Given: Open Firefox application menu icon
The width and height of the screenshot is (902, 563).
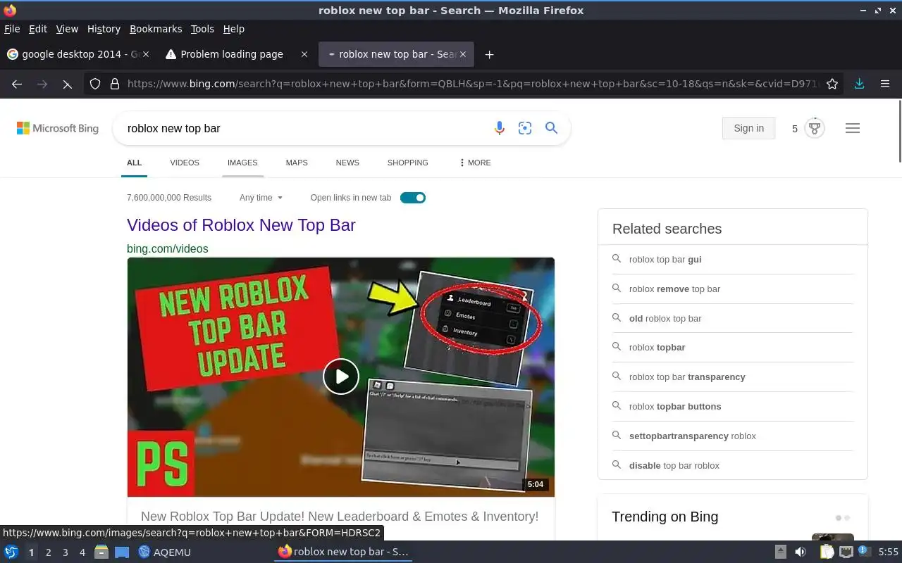Looking at the screenshot, I should [x=885, y=84].
